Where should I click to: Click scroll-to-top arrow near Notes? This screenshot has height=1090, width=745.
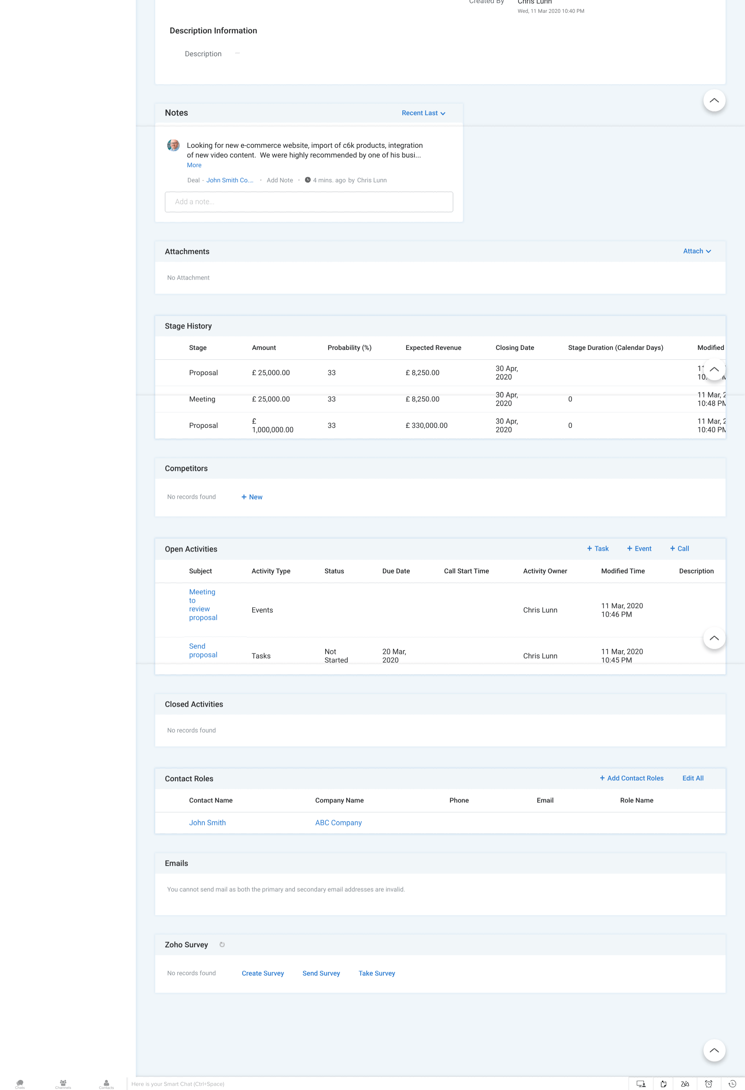[714, 100]
